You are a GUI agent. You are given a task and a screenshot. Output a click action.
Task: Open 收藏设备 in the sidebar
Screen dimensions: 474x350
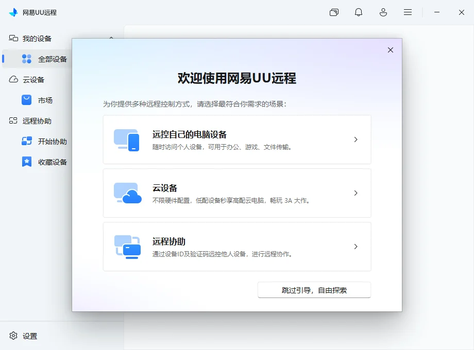pyautogui.click(x=53, y=162)
